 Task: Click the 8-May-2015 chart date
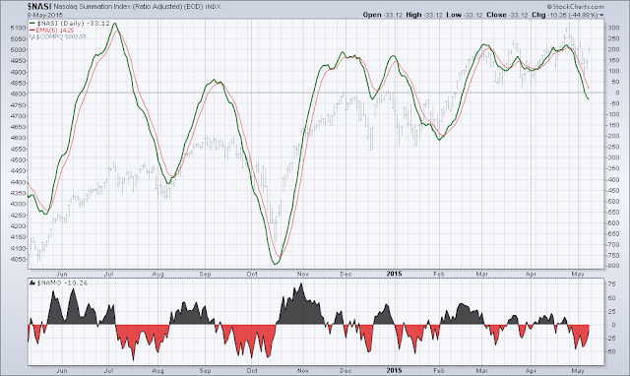tap(45, 15)
